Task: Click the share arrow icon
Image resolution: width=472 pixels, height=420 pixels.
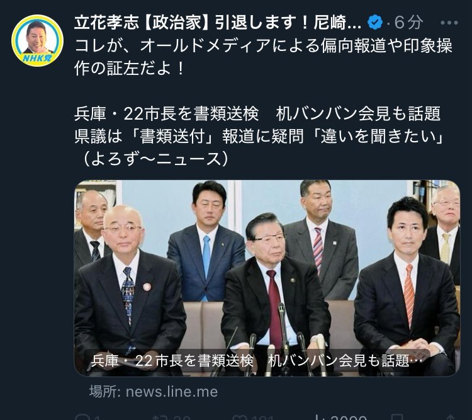Action: tap(451, 417)
